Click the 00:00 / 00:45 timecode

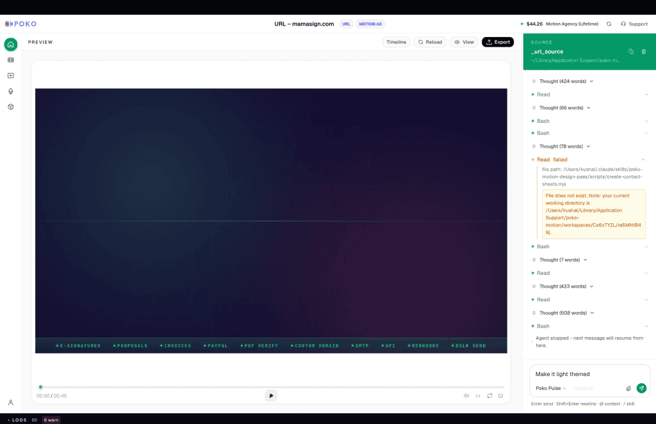pos(51,396)
